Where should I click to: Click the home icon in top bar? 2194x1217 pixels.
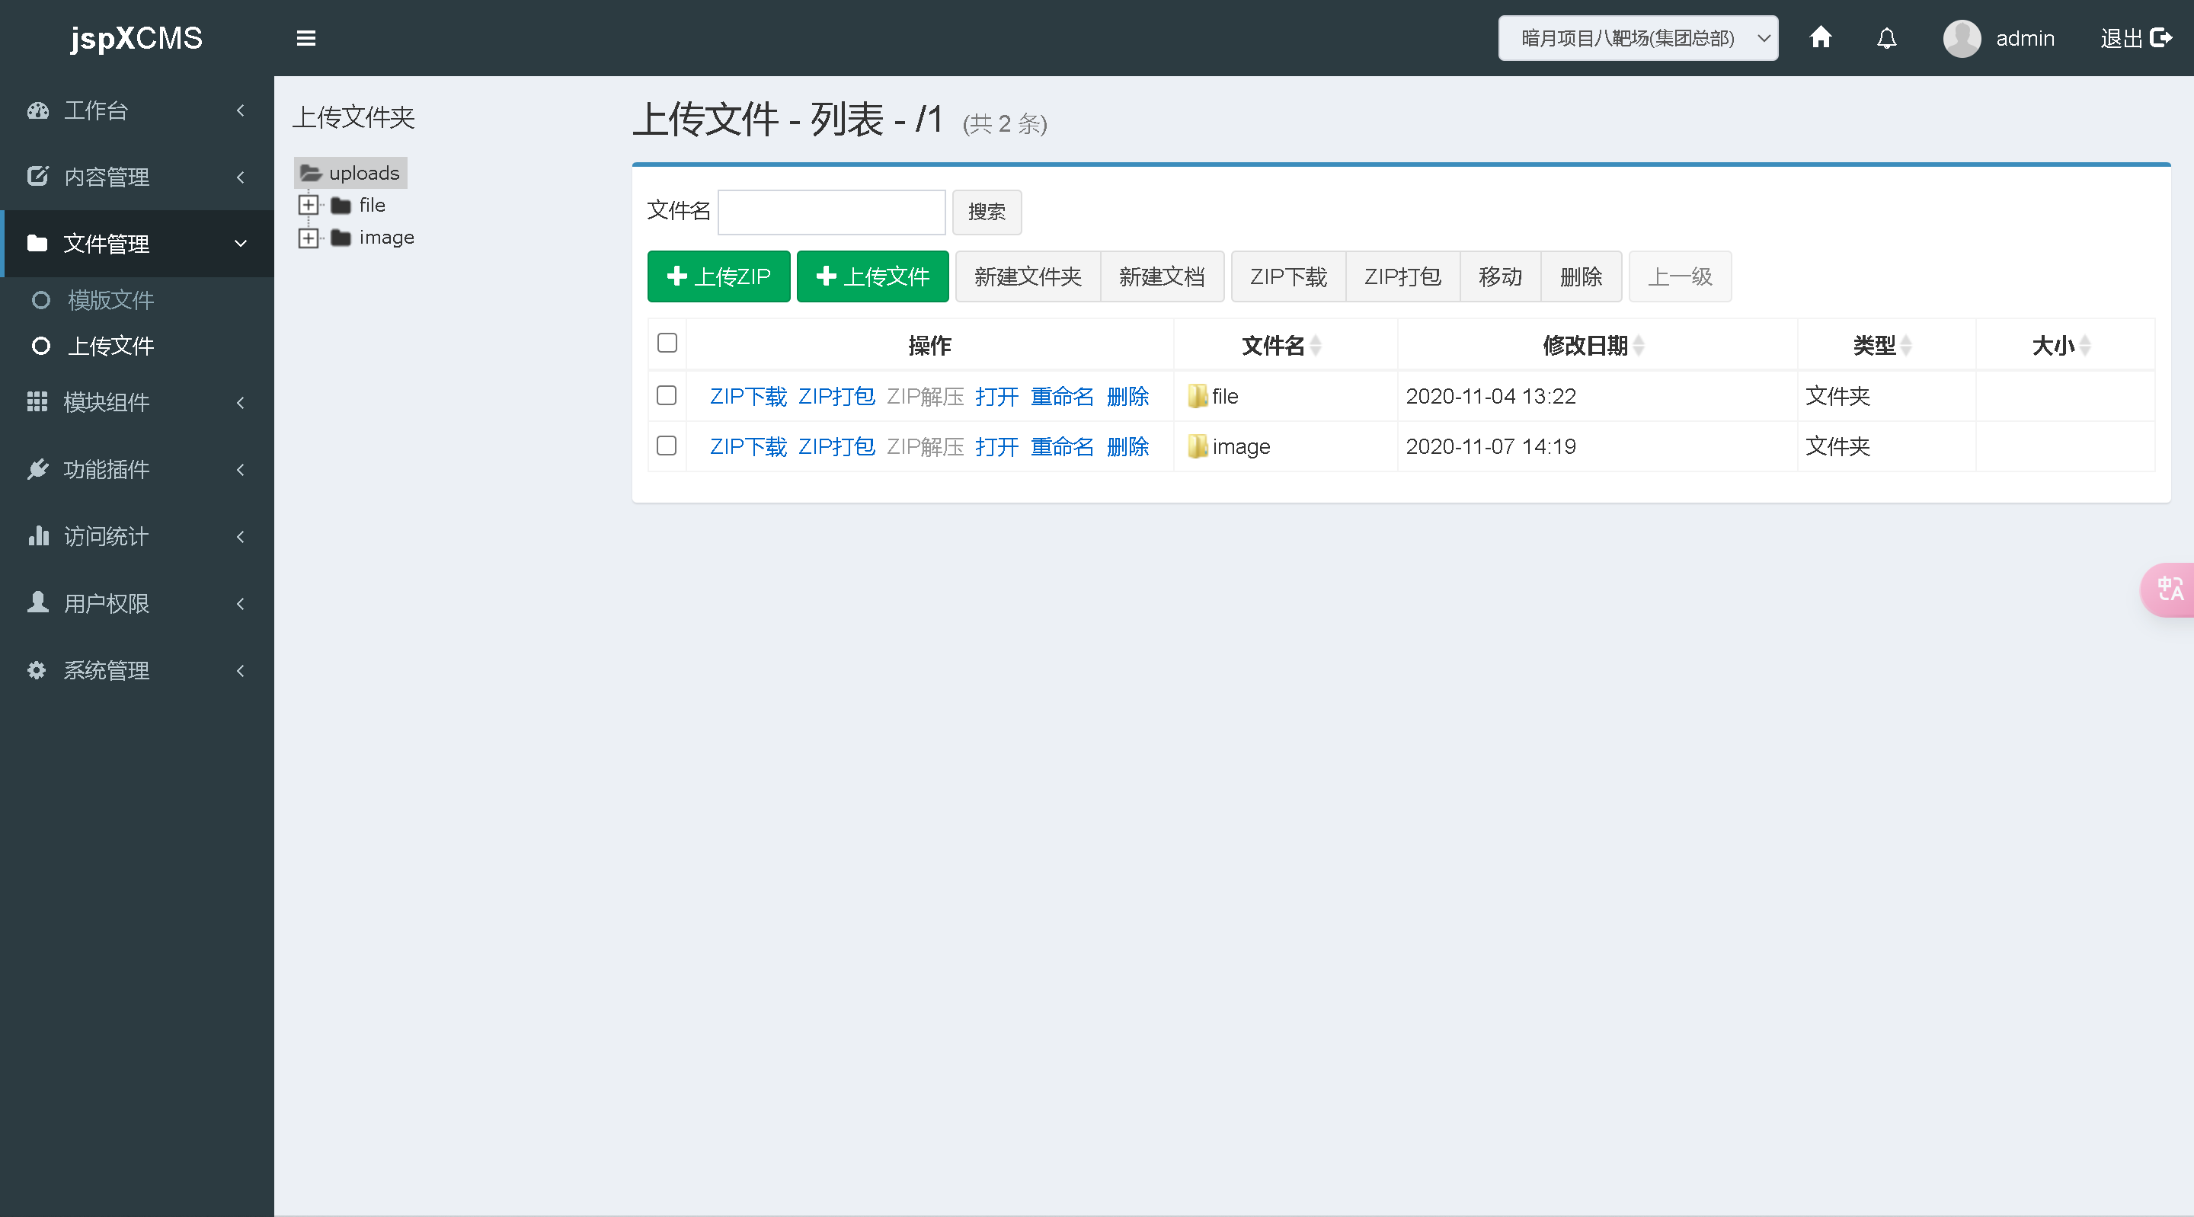tap(1820, 37)
